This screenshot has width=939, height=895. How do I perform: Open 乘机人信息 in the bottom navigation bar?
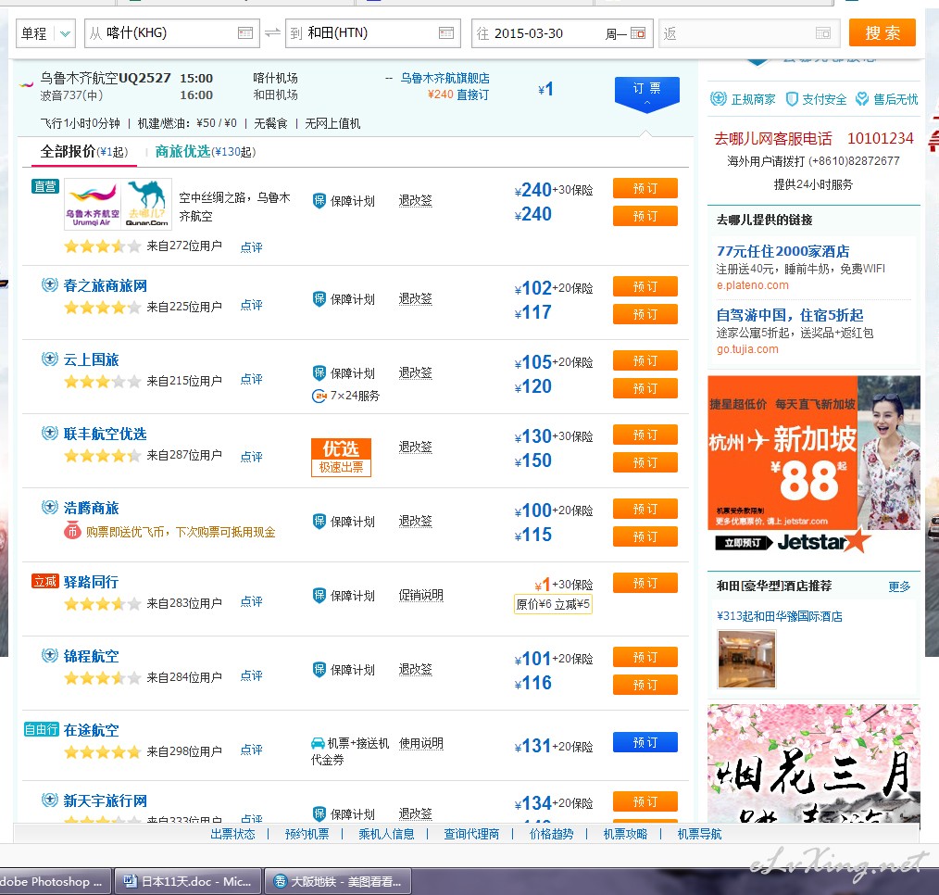coord(386,834)
